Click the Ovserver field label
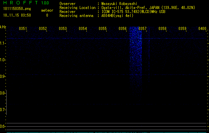Screen dimensions: 209x133 67,4
